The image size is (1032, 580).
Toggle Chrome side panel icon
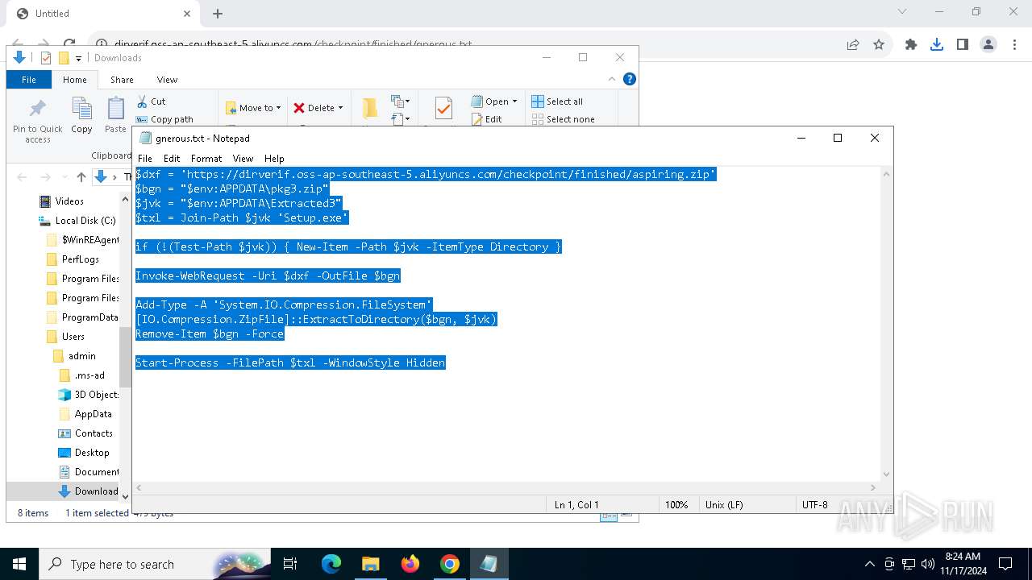coord(963,45)
